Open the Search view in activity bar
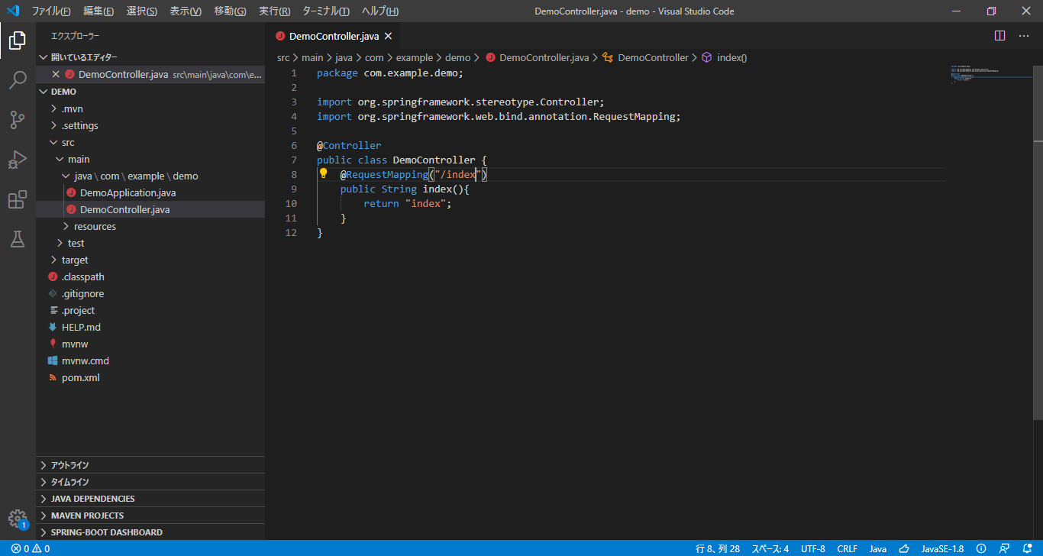The width and height of the screenshot is (1043, 556). (x=18, y=80)
